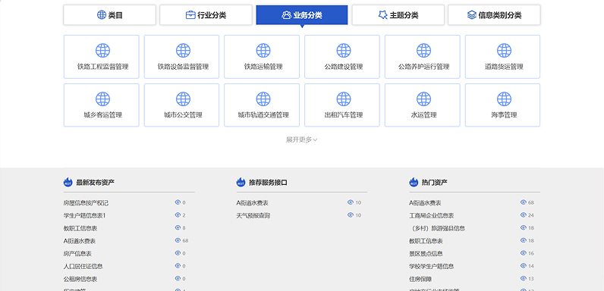604x291 pixels.
Task: Switch to the 行业分类 tab
Action: click(x=206, y=15)
